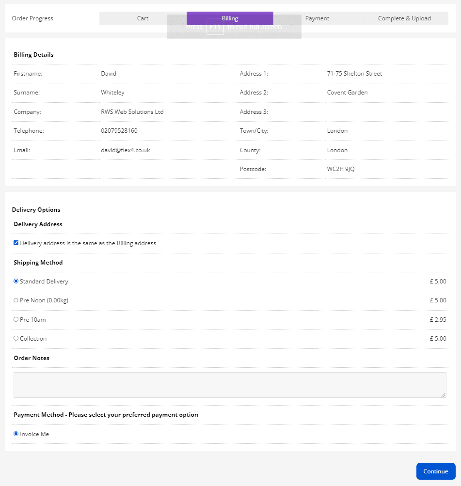
Task: Click the Standard Delivery price £ 5.00
Action: coord(438,282)
